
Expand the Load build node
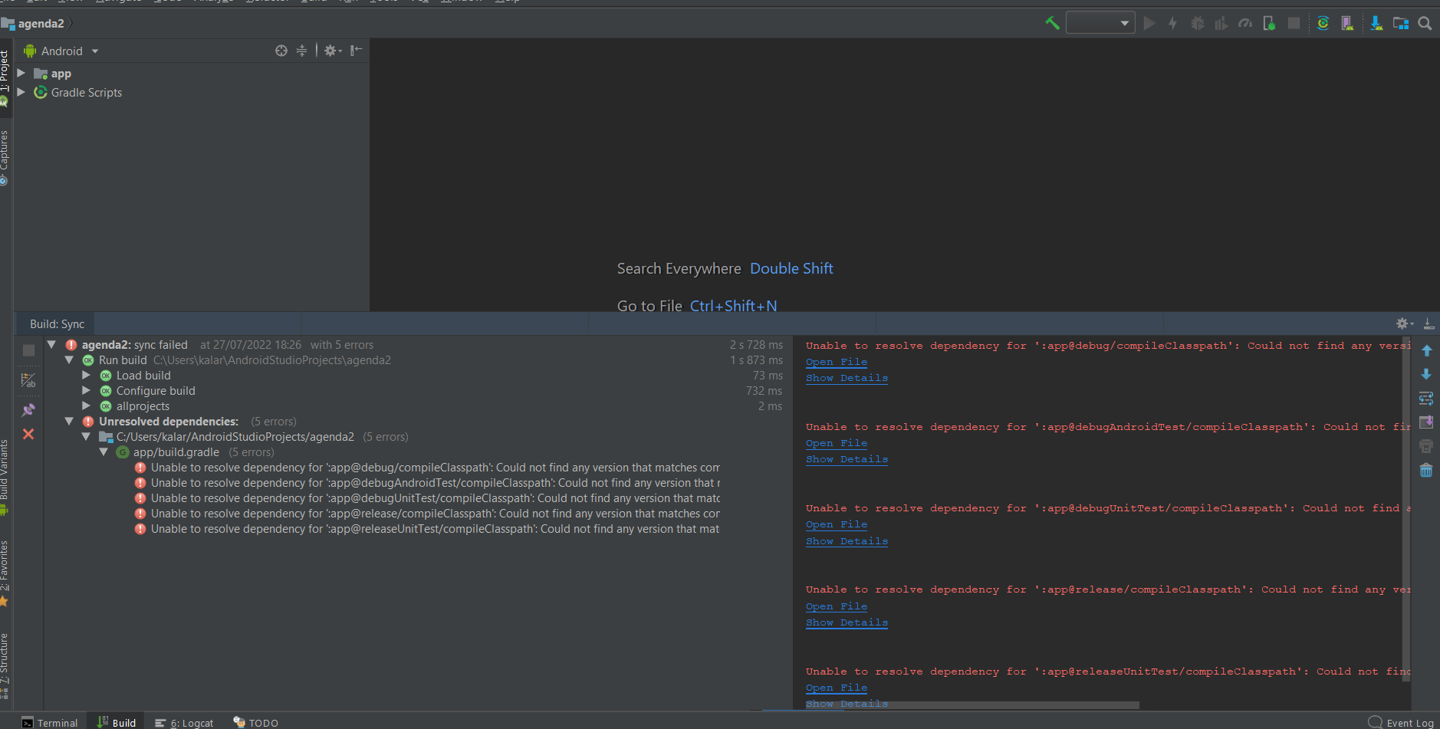click(x=87, y=376)
